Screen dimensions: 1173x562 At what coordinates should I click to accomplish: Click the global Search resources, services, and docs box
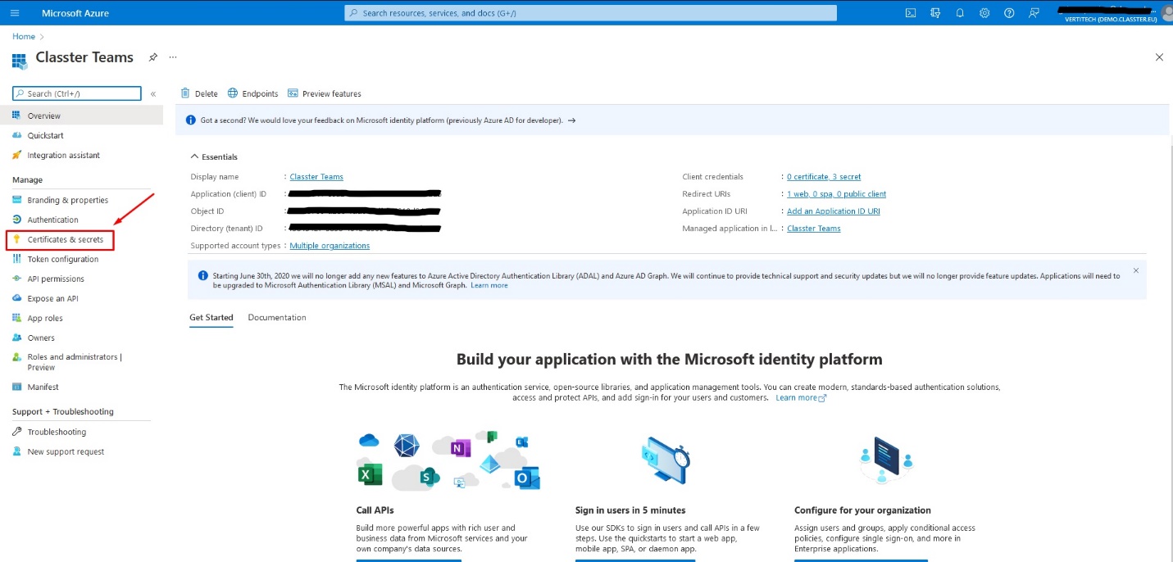coord(591,13)
